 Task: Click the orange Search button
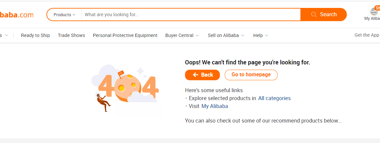[324, 15]
